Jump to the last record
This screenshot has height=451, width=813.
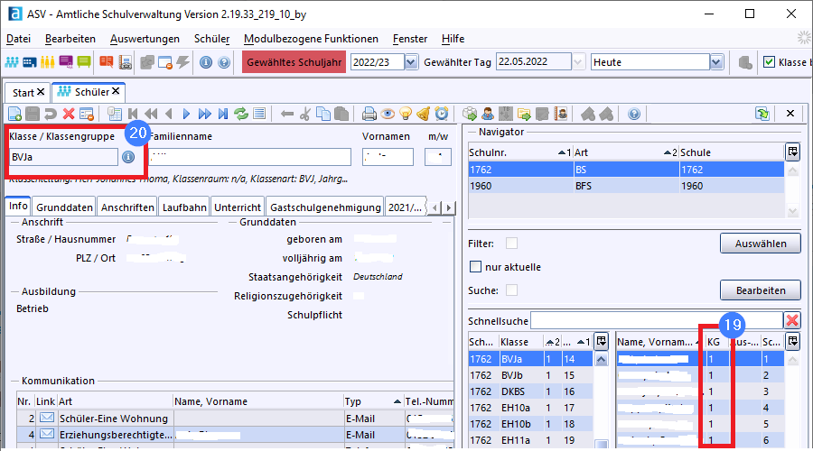(x=223, y=114)
